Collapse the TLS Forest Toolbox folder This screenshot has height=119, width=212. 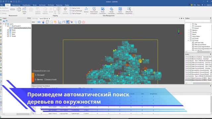coord(188,40)
